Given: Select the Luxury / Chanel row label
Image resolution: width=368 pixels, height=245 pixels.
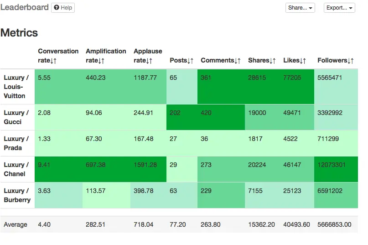Looking at the screenshot, I should pos(17,169).
